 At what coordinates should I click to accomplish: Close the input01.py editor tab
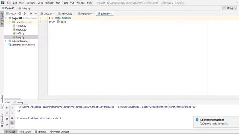pyautogui.click(x=94, y=13)
